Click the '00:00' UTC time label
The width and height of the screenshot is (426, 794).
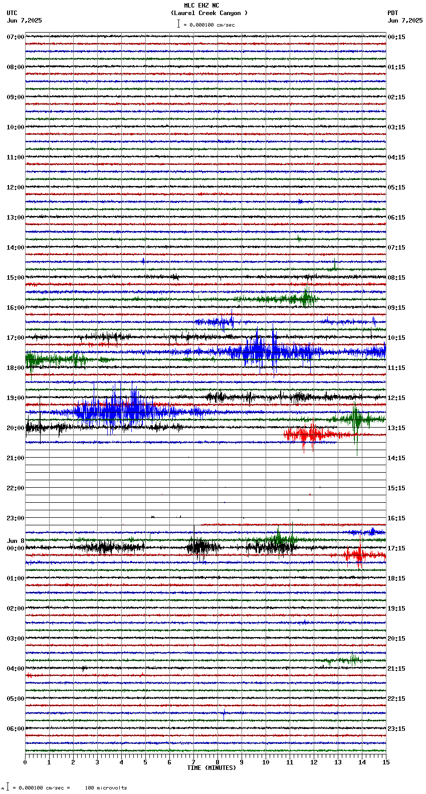[16, 548]
